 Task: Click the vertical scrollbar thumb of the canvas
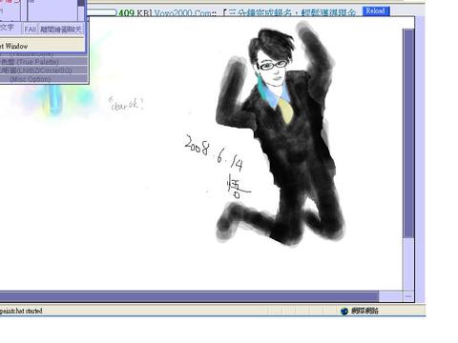(x=408, y=133)
